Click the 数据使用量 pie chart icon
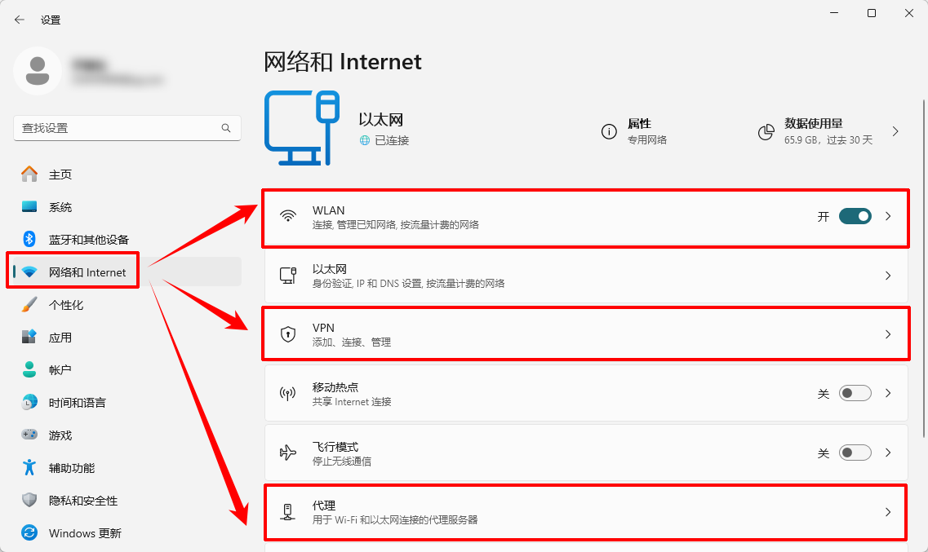928x552 pixels. [x=766, y=132]
